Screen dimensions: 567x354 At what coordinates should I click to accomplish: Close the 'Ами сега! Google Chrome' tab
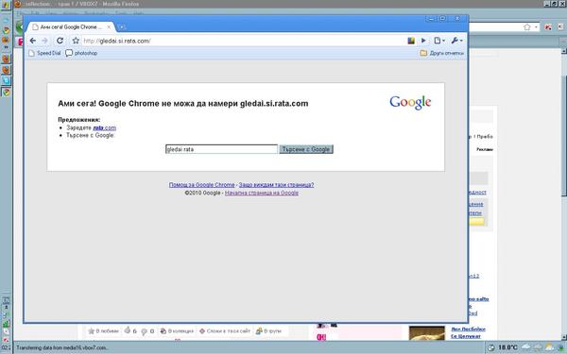109,27
